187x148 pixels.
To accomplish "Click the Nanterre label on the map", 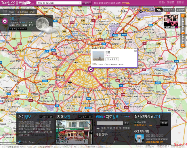I will coord(48,58).
